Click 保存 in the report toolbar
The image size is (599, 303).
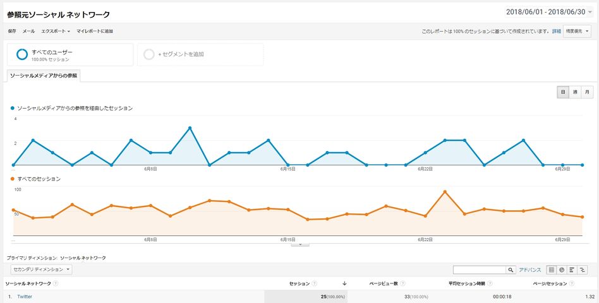(13, 31)
